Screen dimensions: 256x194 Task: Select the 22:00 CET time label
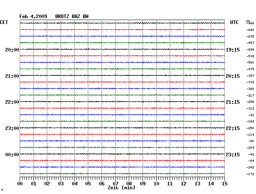coord(12,102)
